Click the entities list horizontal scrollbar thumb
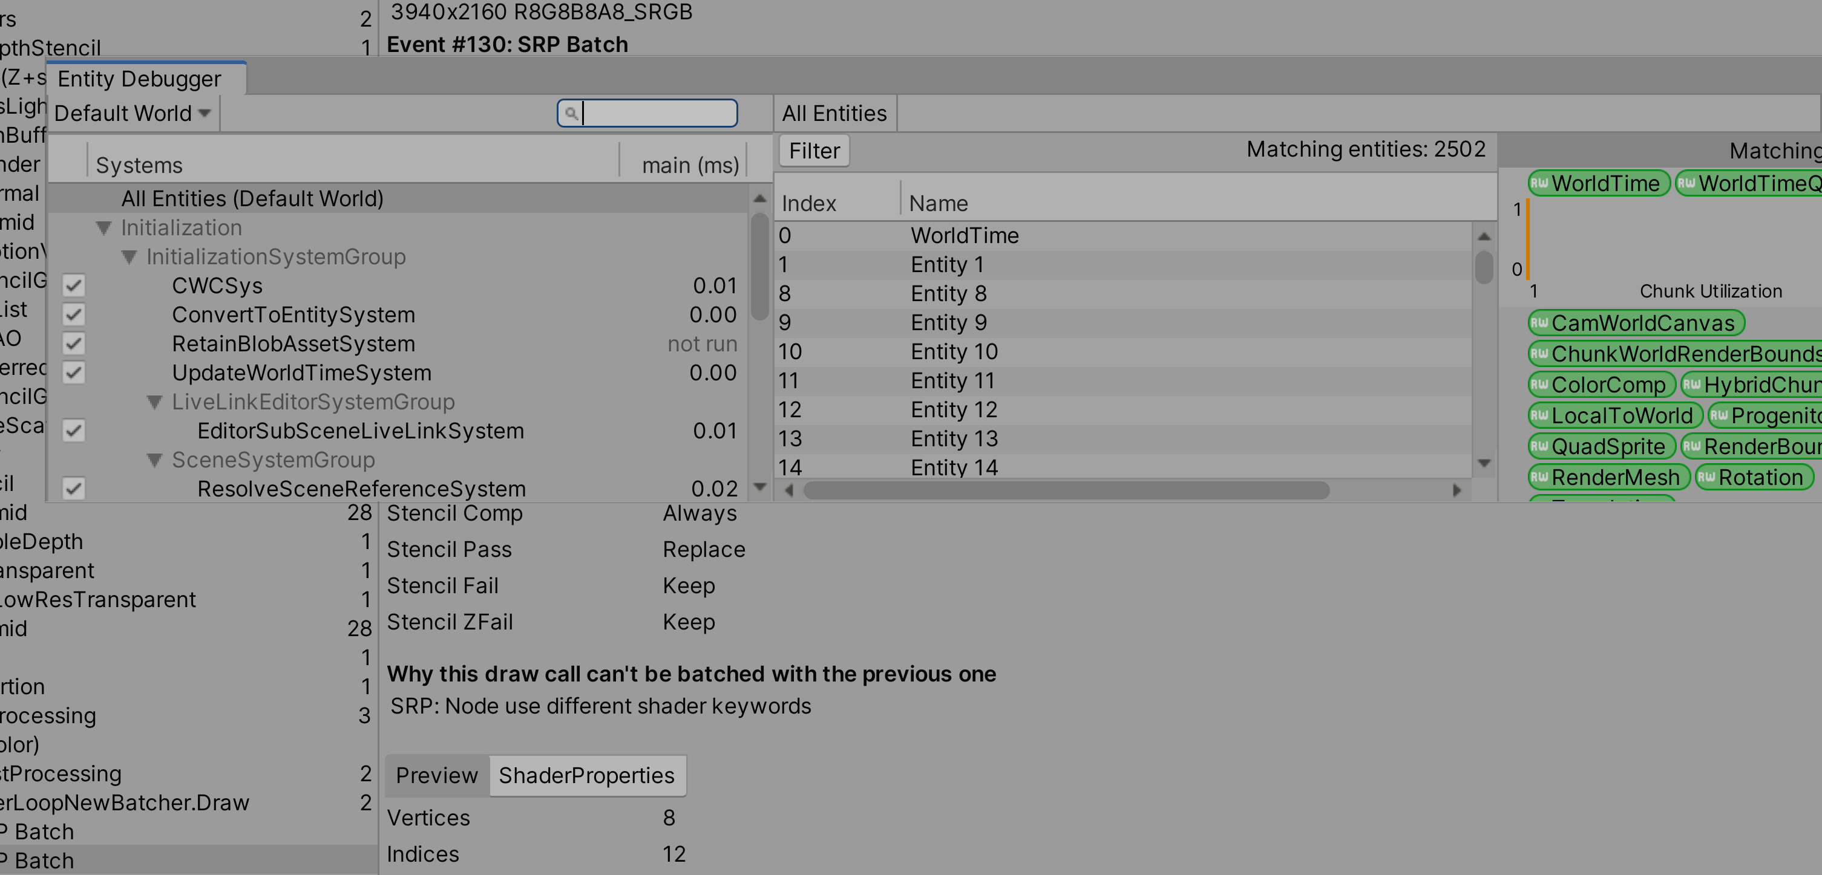This screenshot has height=875, width=1822. 1066,490
